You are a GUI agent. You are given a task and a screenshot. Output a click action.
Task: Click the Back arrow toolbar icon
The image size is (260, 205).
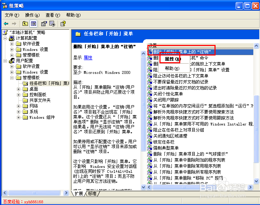[6, 24]
